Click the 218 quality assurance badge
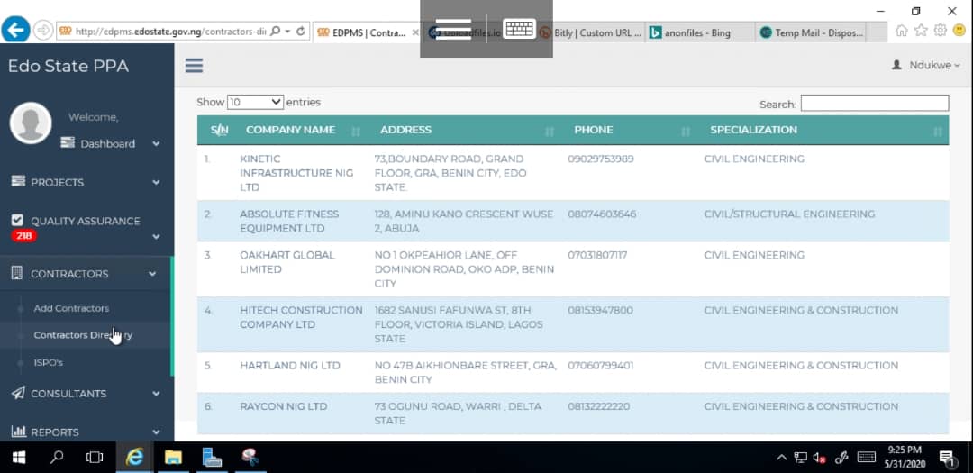This screenshot has width=973, height=473. tap(23, 236)
